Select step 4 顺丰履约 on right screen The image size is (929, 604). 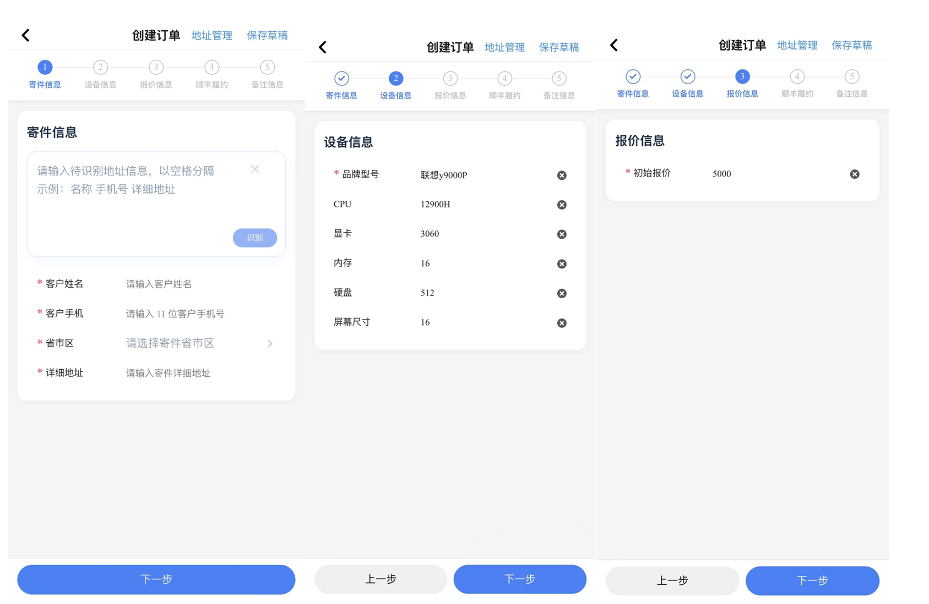tap(797, 84)
